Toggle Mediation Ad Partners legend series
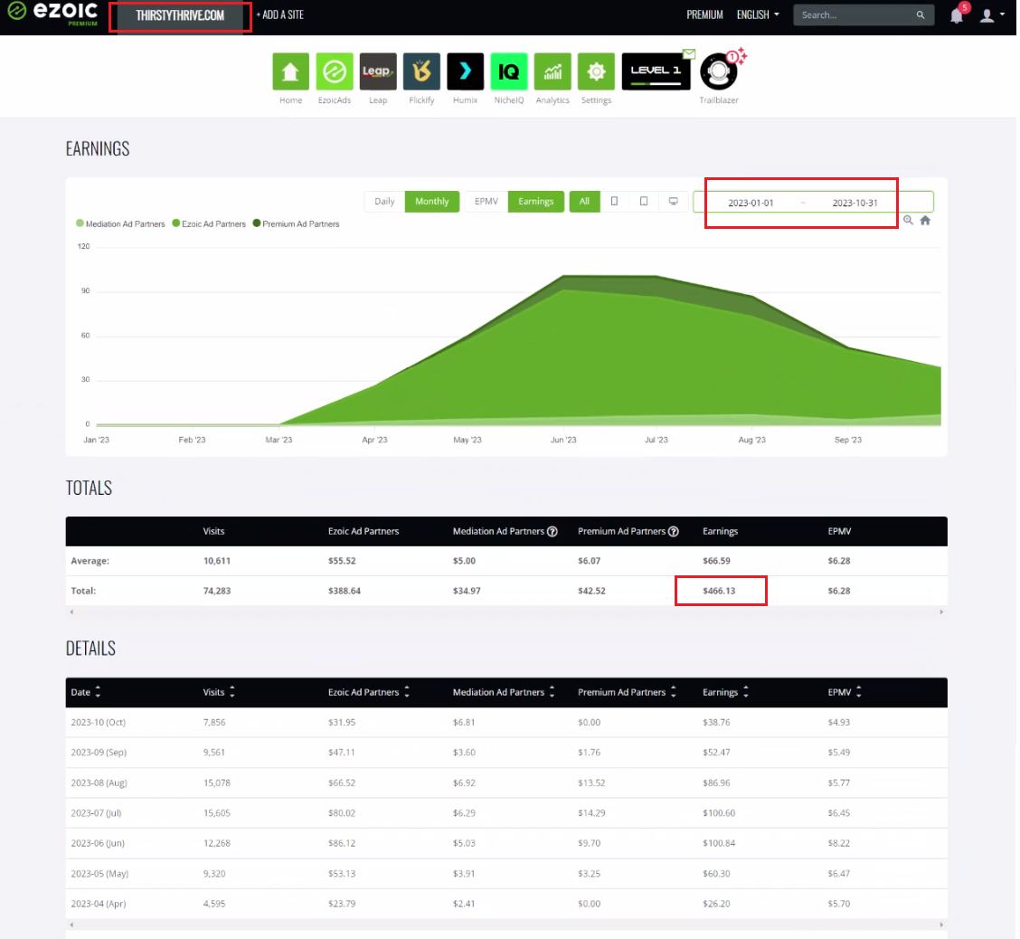 coord(120,223)
